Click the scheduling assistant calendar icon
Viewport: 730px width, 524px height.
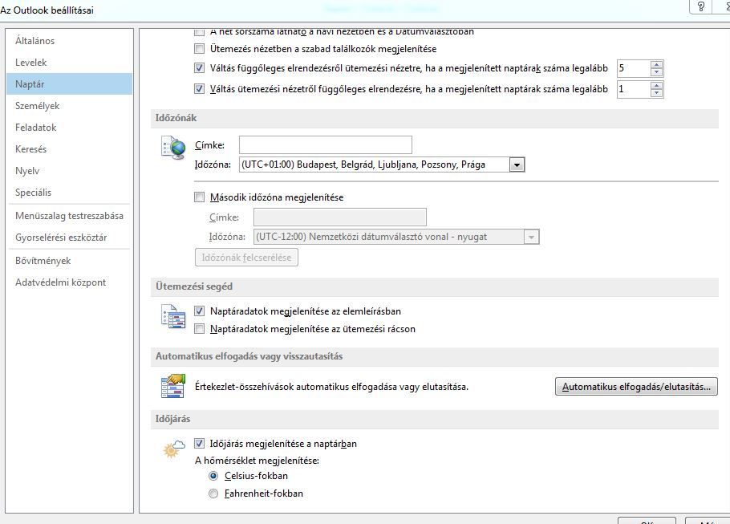173,316
